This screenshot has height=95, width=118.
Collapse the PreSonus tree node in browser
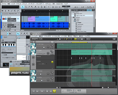click(72, 17)
